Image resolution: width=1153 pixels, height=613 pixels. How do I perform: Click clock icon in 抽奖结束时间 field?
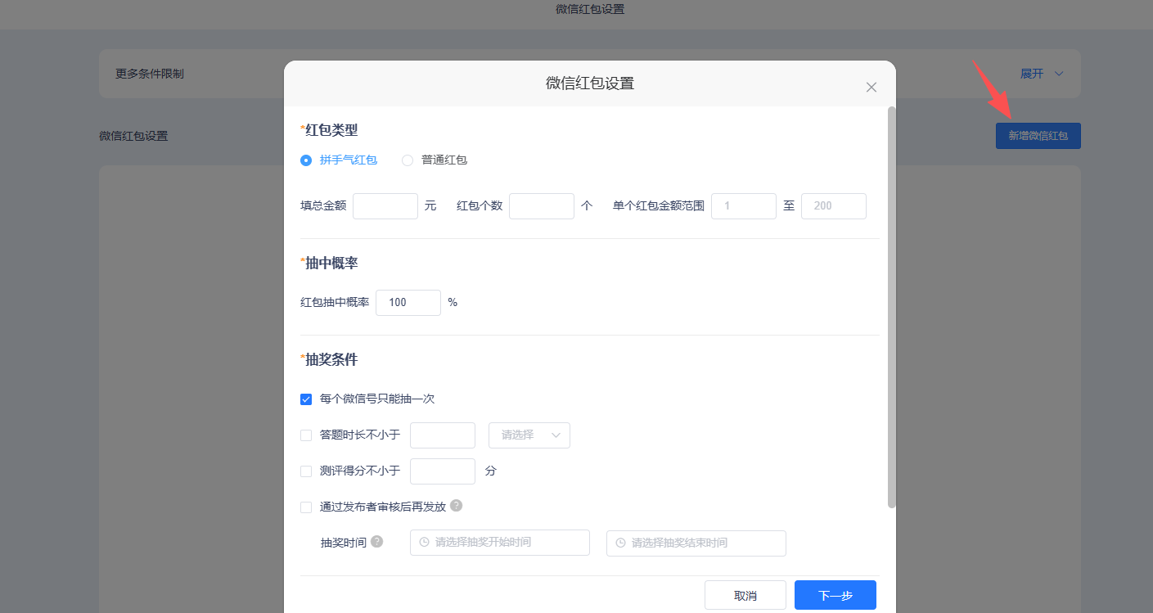(620, 543)
